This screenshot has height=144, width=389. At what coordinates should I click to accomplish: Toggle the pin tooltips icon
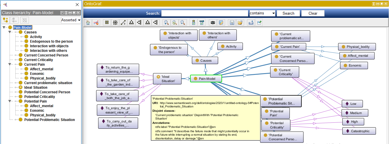(x=259, y=22)
